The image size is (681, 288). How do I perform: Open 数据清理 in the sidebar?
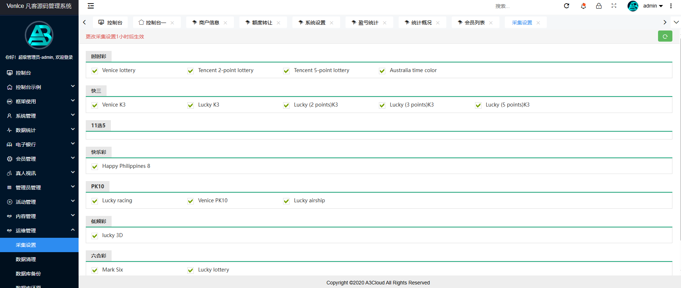26,259
